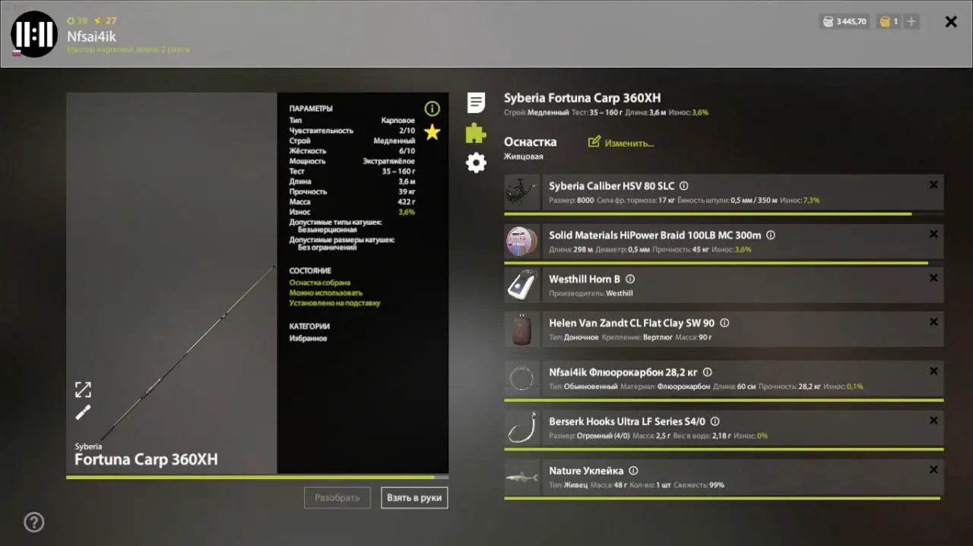Viewport: 973px width, 546px height.
Task: Click the rod wear progress bar
Action: [x=257, y=477]
